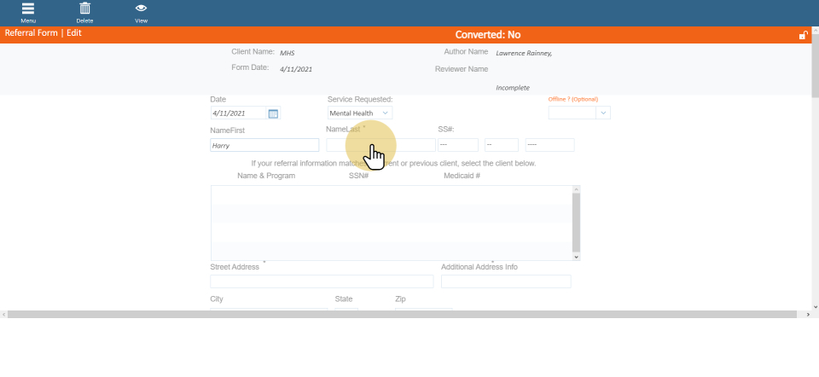Click the NameFirst field containing Harry
The width and height of the screenshot is (819, 377).
click(264, 146)
